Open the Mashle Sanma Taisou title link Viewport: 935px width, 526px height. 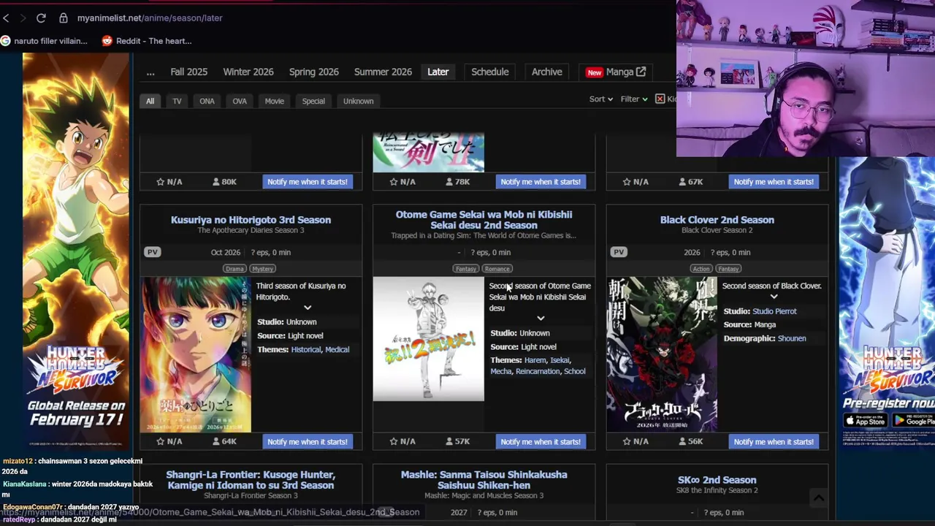click(484, 480)
